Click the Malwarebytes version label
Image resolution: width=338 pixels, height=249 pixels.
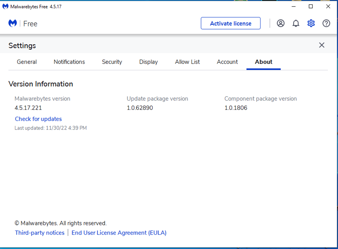coord(43,99)
